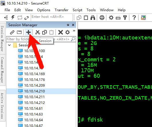Switch to Active Sessions side tab
Image resolution: width=152 pixels, height=127 pixels.
[x=2, y=106]
